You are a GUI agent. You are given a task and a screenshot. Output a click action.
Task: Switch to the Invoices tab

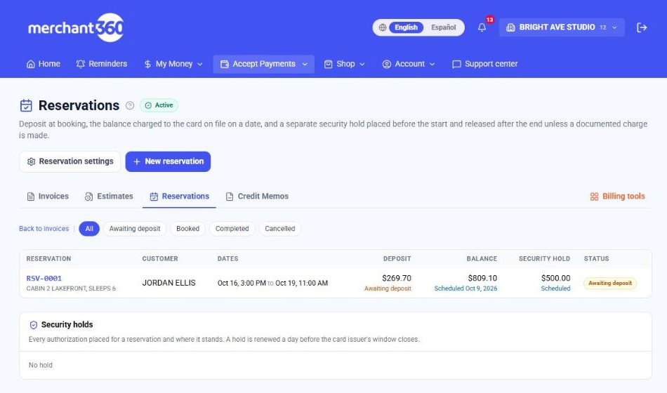(x=48, y=196)
